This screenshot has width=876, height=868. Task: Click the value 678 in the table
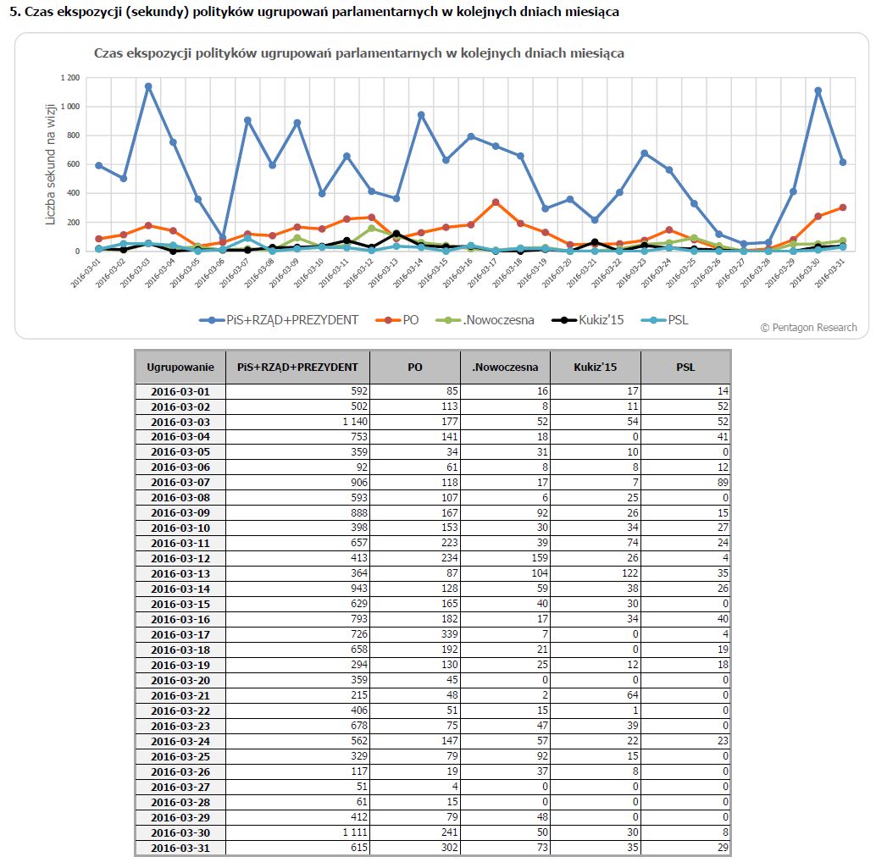358,726
